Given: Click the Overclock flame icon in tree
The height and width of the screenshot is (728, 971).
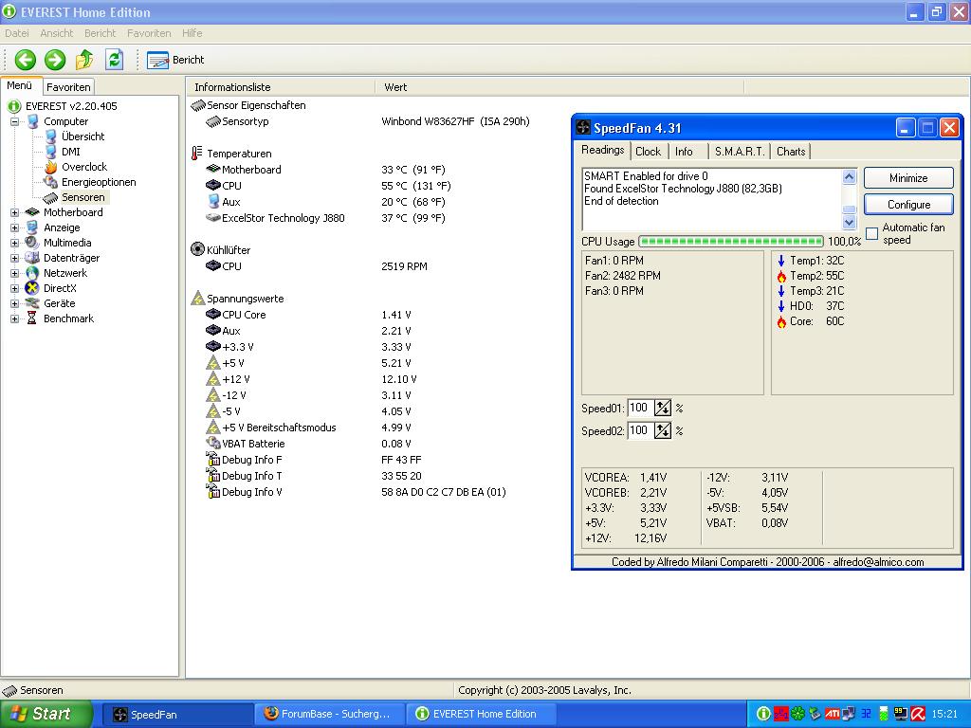Looking at the screenshot, I should [51, 167].
